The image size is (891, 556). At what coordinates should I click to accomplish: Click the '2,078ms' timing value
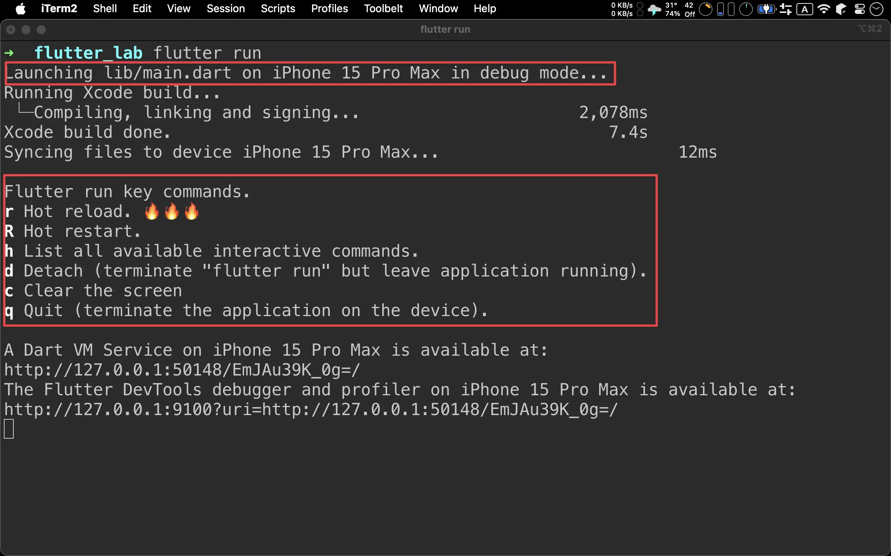[x=613, y=112]
